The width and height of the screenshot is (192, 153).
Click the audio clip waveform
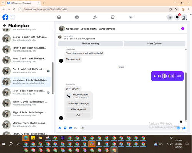click(166, 76)
